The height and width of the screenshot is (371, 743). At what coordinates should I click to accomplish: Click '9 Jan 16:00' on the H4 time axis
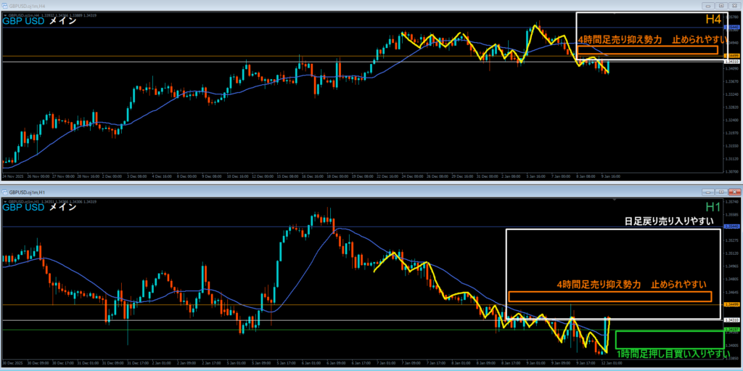coord(611,176)
